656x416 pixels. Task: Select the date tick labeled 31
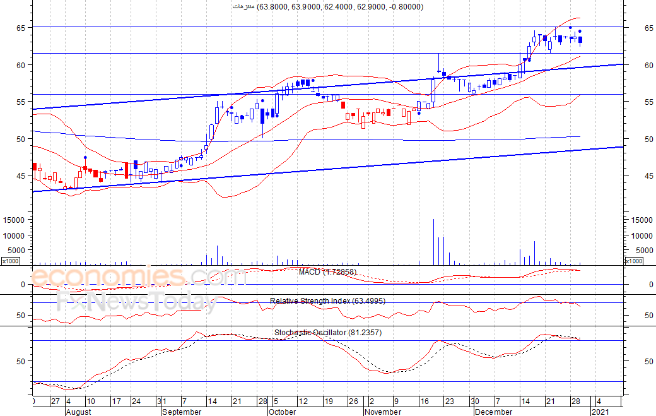click(162, 401)
